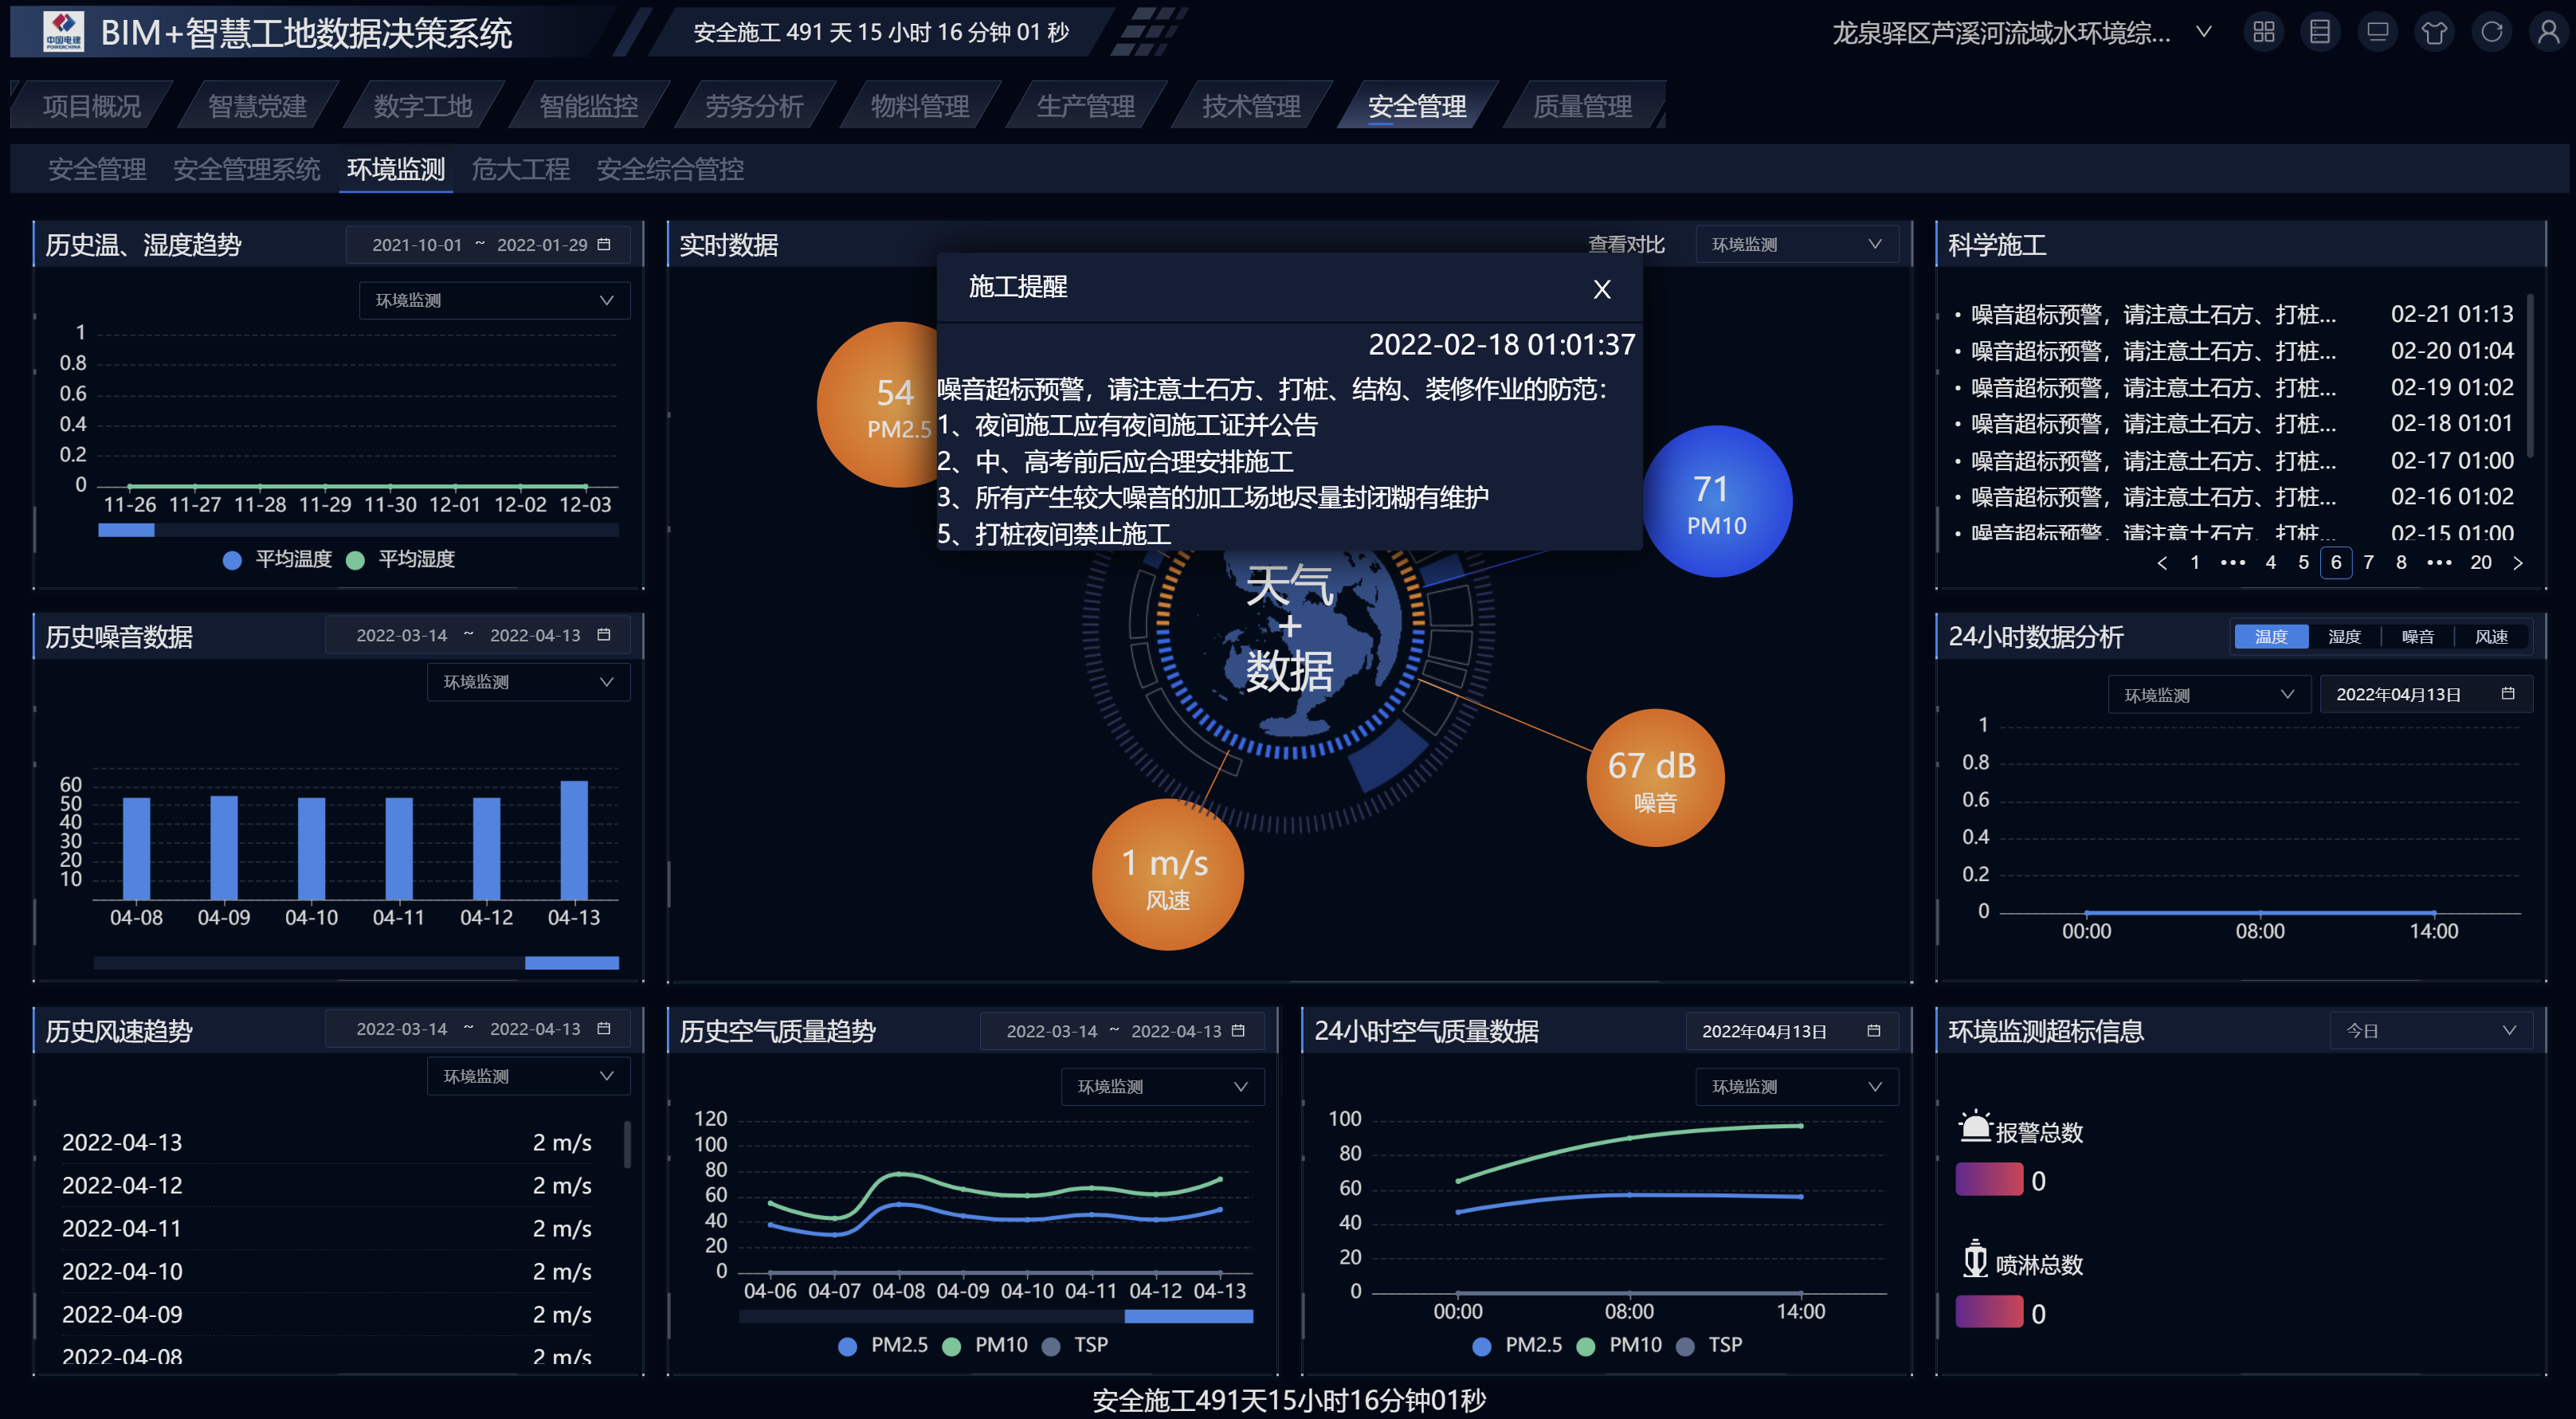Go to page 7 in 科学施工 pagination
Screen dimensions: 2576x1419
coord(2368,562)
